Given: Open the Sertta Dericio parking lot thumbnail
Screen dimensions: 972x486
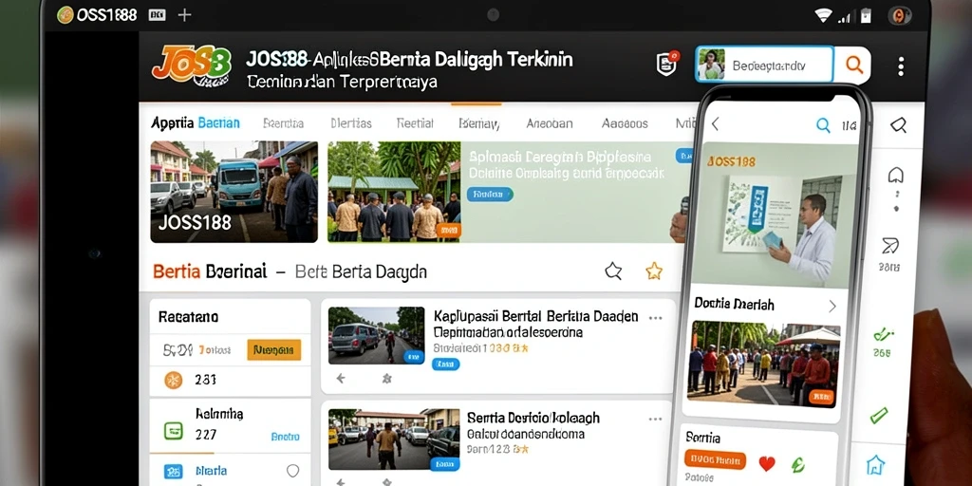Looking at the screenshot, I should tap(394, 439).
